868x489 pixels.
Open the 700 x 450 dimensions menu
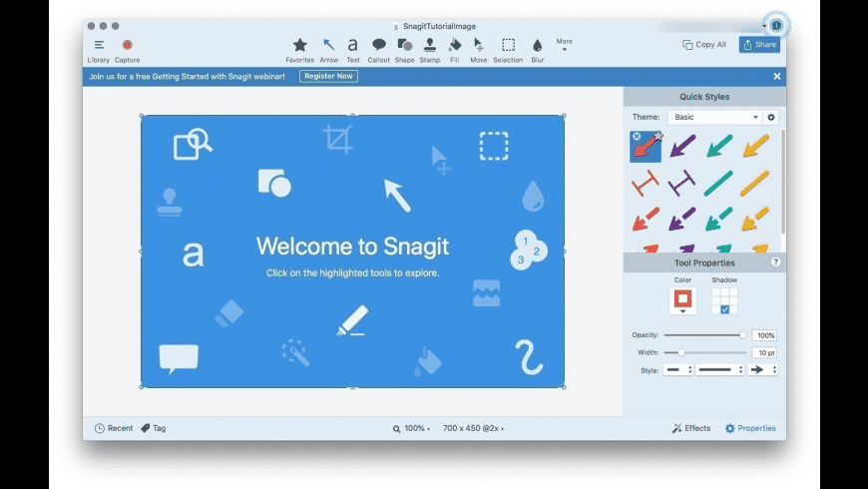tap(473, 429)
